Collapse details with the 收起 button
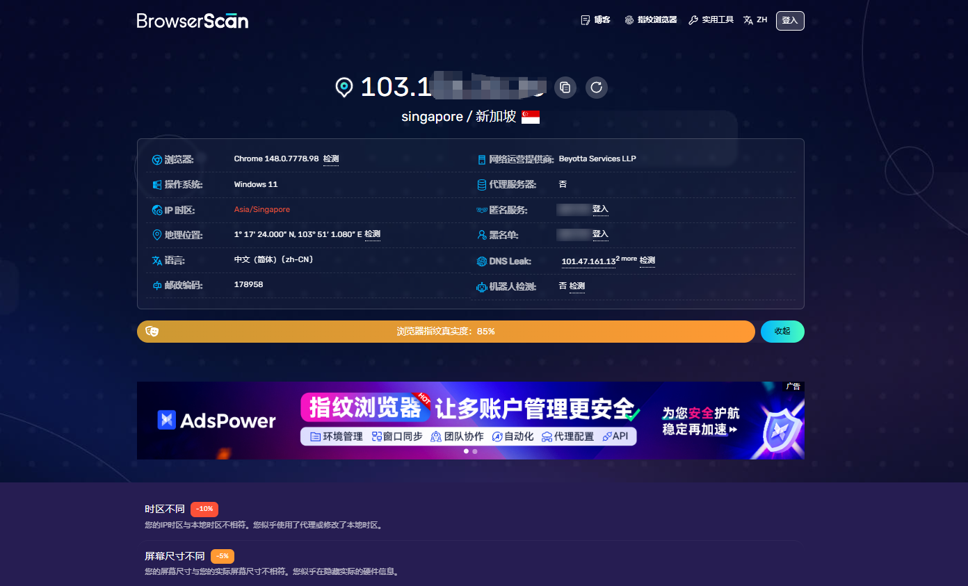968x586 pixels. coord(782,332)
